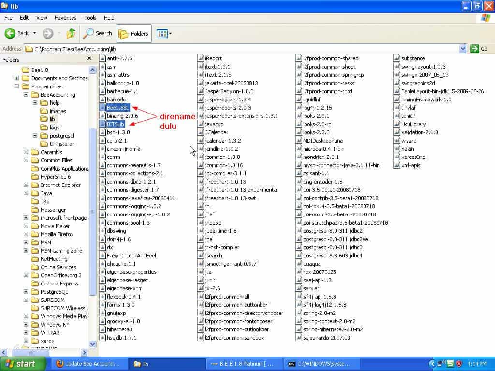Open the File menu

click(x=9, y=18)
